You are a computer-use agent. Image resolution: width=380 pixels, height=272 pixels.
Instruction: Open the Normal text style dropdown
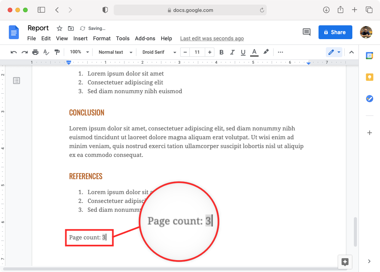tap(114, 52)
